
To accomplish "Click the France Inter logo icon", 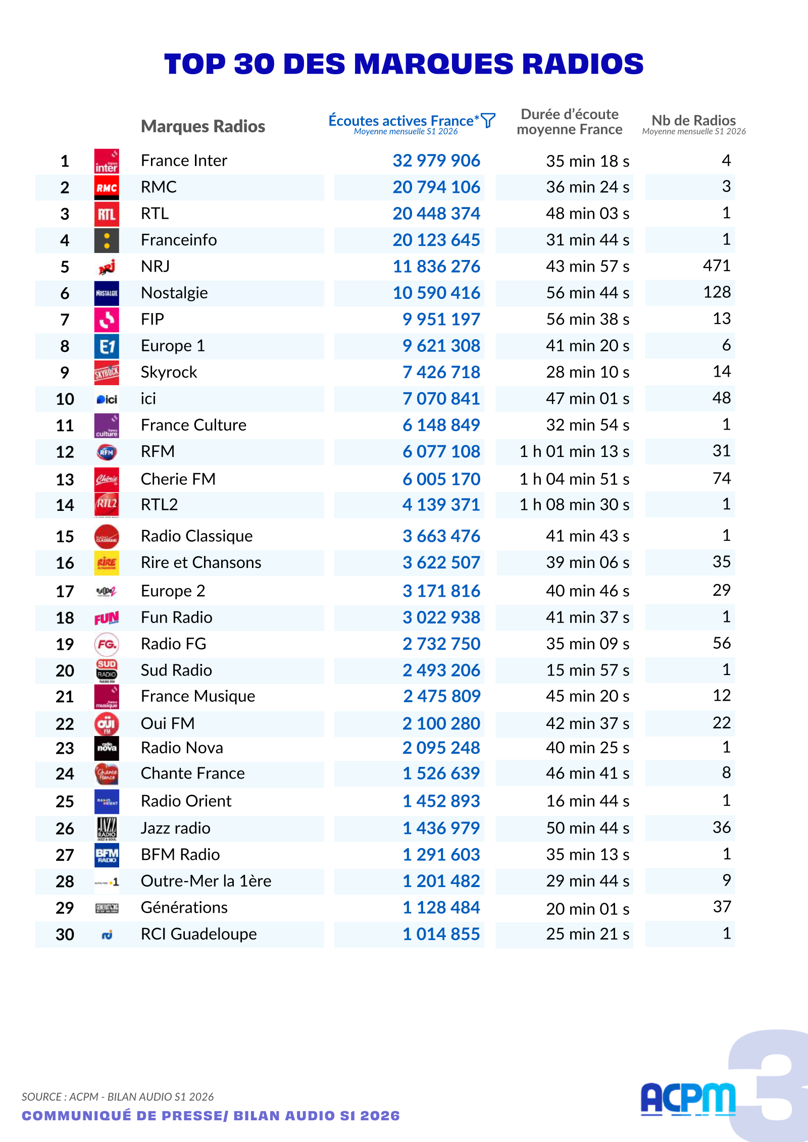I will [x=107, y=161].
